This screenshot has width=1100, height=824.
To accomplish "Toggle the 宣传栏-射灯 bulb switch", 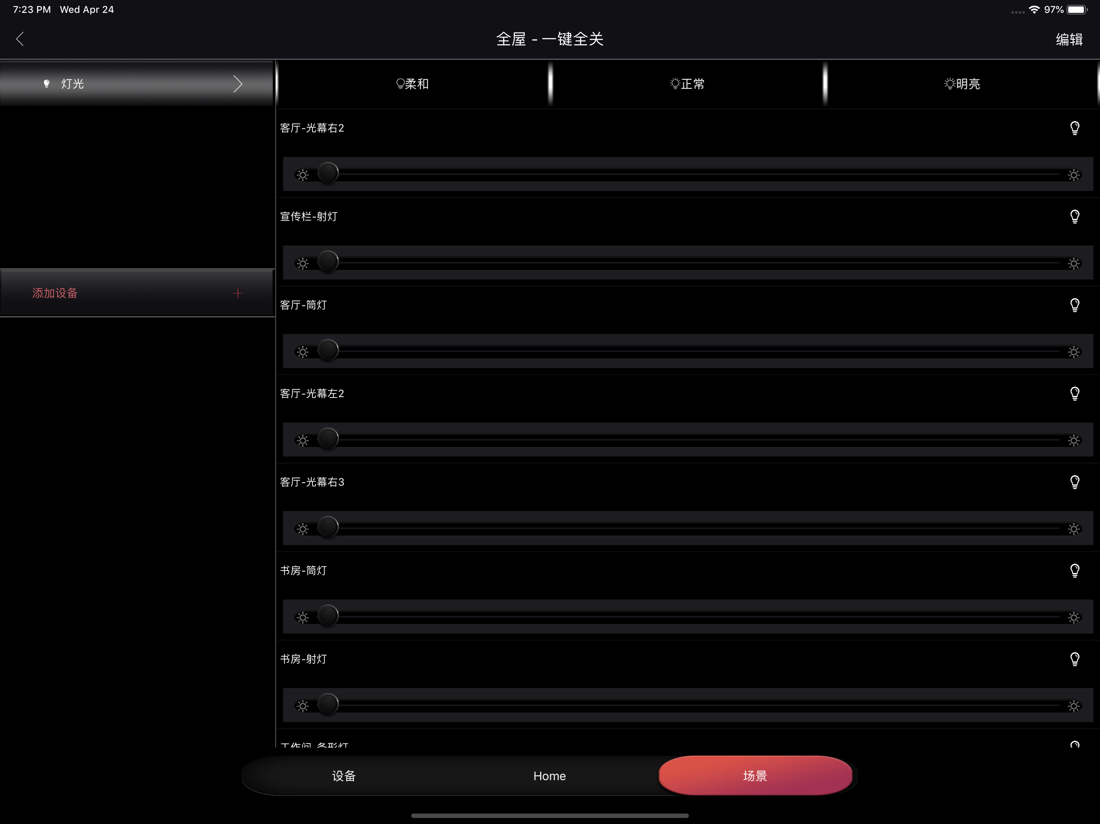I will click(x=1075, y=217).
